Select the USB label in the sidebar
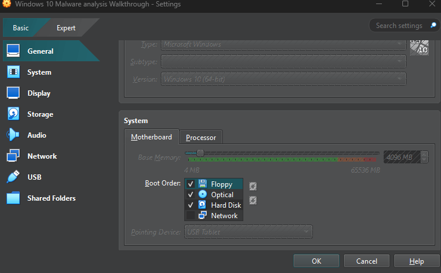This screenshot has width=441, height=273. click(35, 177)
